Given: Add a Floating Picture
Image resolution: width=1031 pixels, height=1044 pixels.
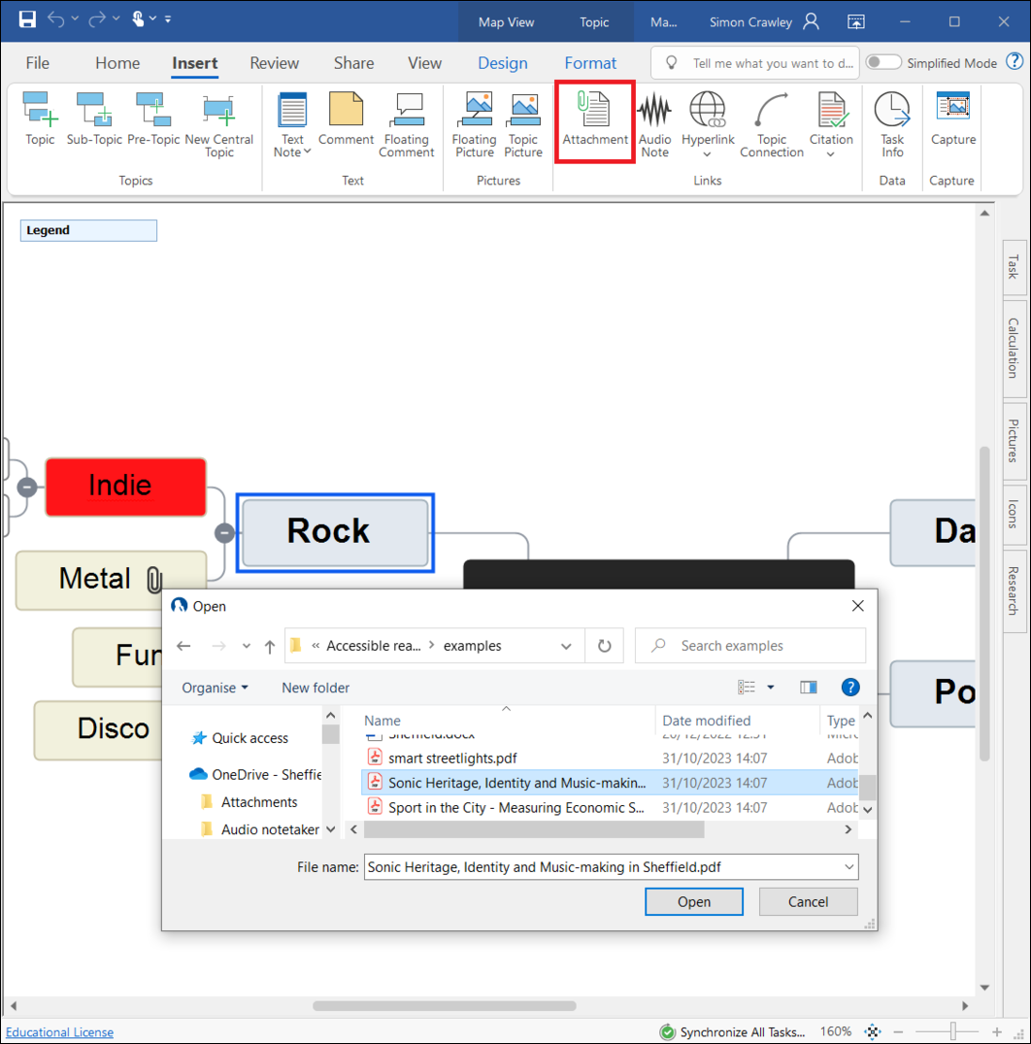Looking at the screenshot, I should coord(474,112).
